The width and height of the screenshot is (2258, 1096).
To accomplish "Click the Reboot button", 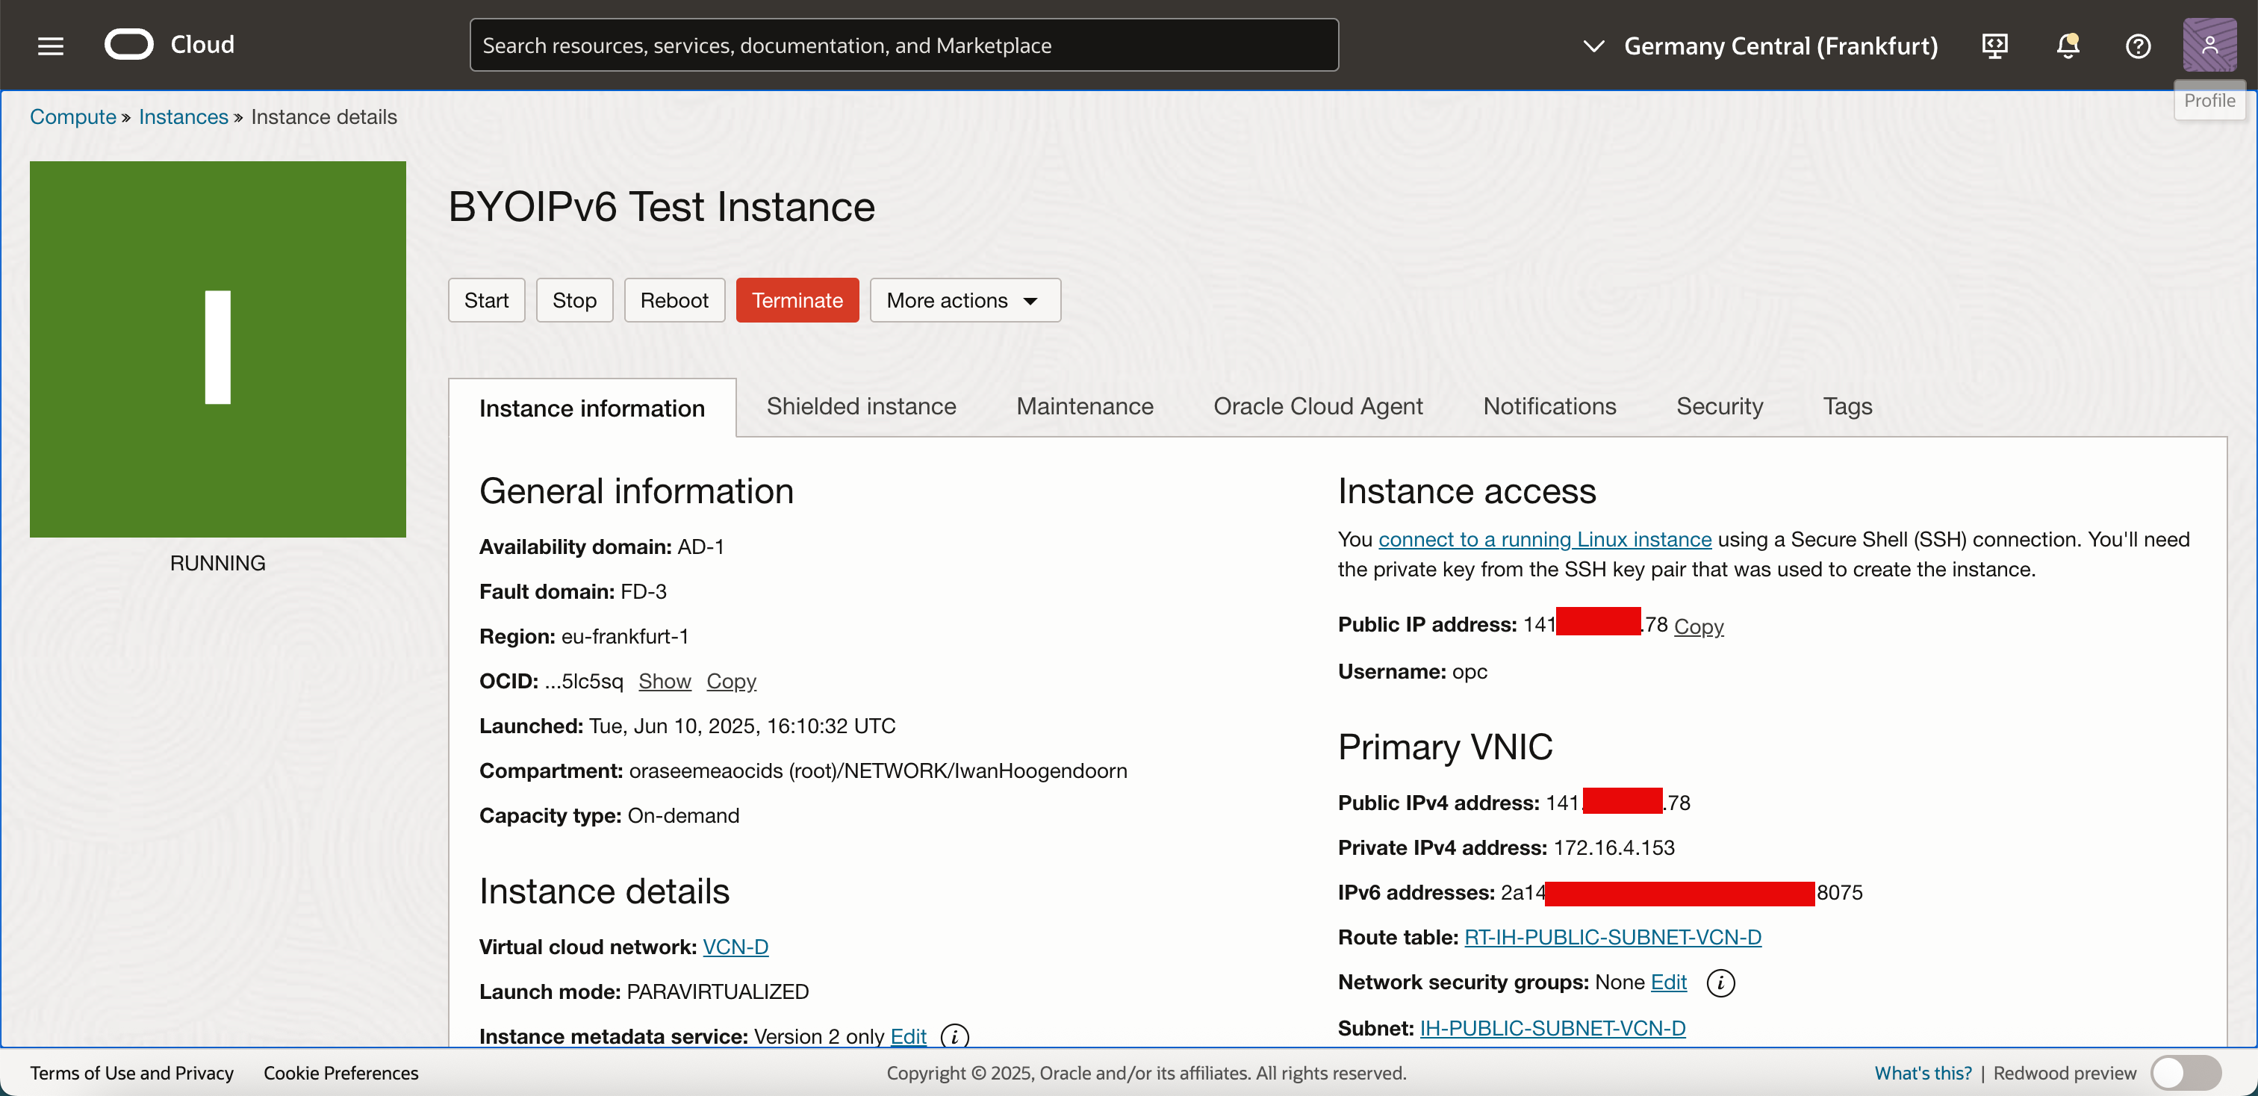I will coord(674,300).
